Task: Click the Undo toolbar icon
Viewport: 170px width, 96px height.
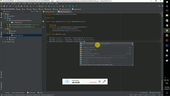Action: [10, 6]
